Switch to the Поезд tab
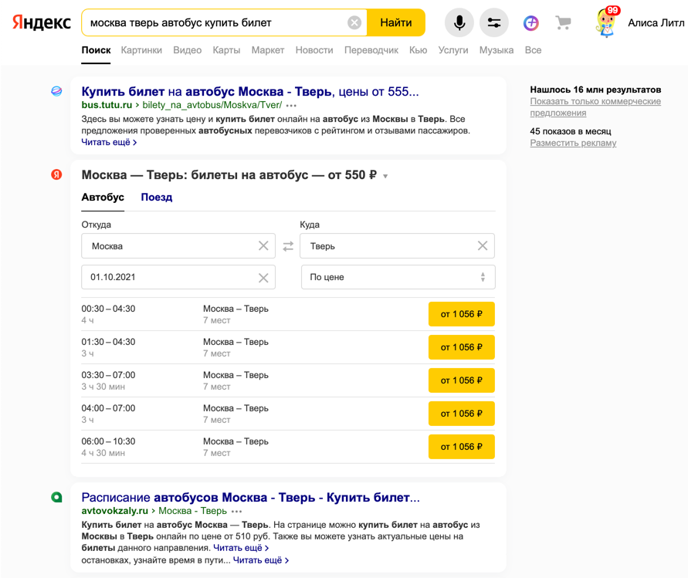The height and width of the screenshot is (578, 688). [156, 198]
